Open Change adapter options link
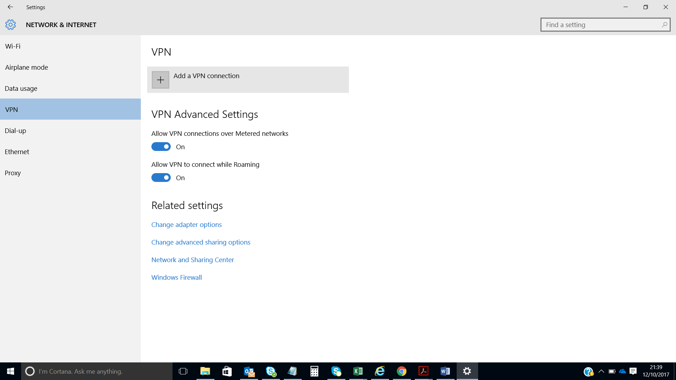This screenshot has height=380, width=676. pos(187,224)
